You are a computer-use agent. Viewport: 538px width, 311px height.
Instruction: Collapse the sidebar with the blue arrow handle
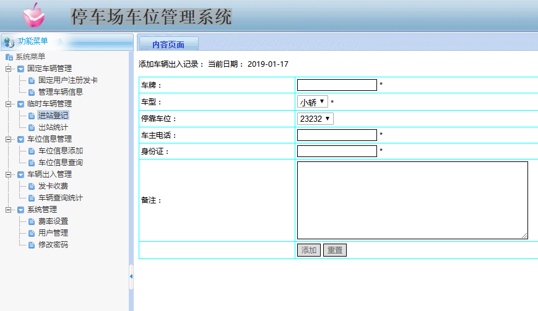(131, 276)
